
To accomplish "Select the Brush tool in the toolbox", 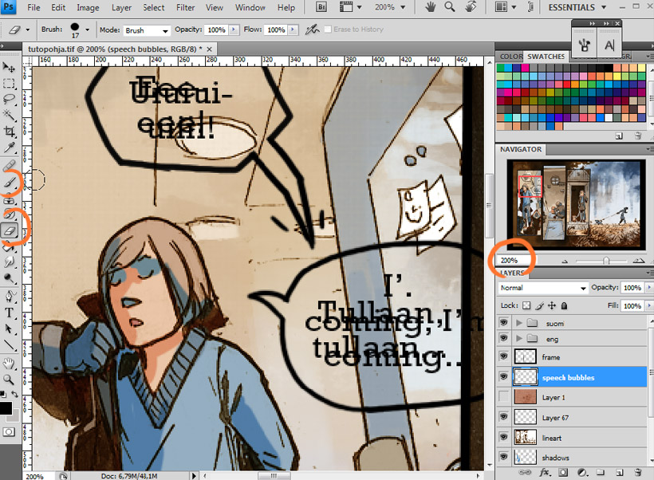I will [x=10, y=183].
